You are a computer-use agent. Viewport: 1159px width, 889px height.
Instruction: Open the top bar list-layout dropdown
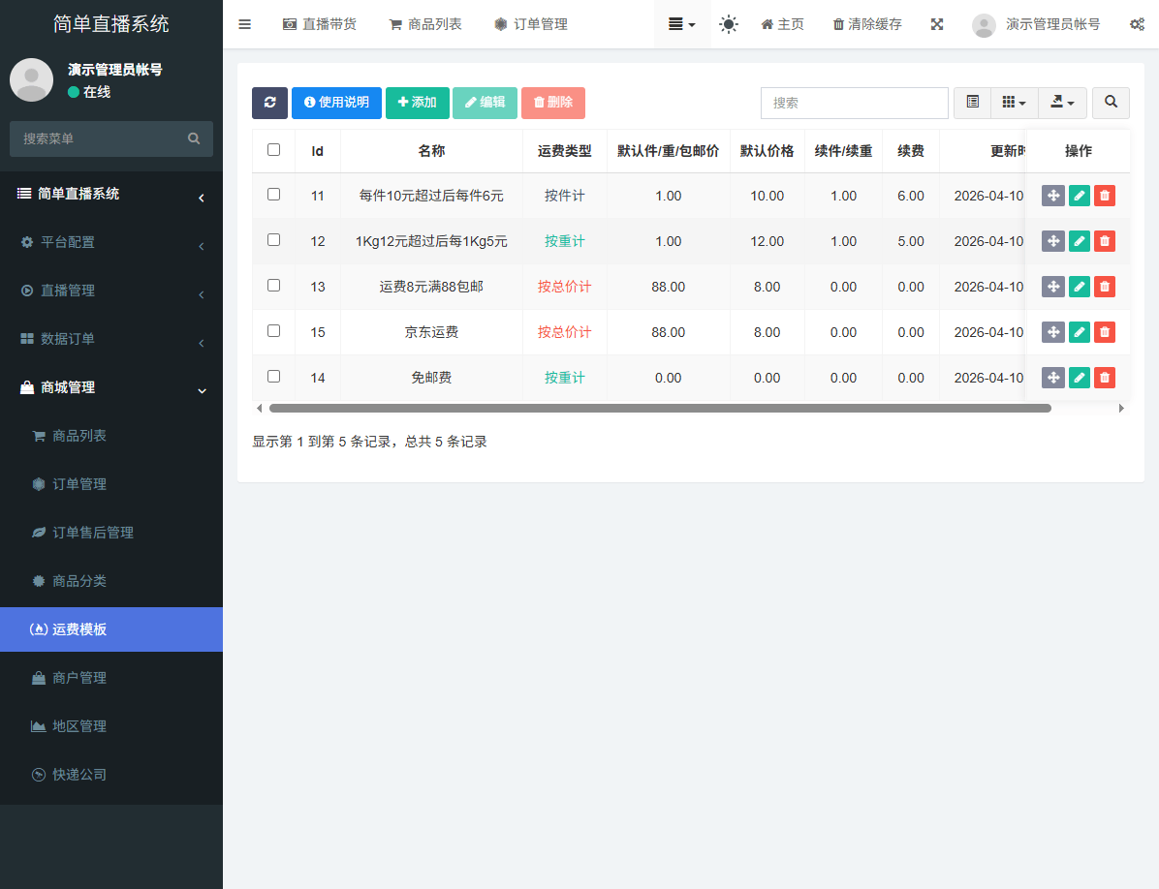coord(681,24)
